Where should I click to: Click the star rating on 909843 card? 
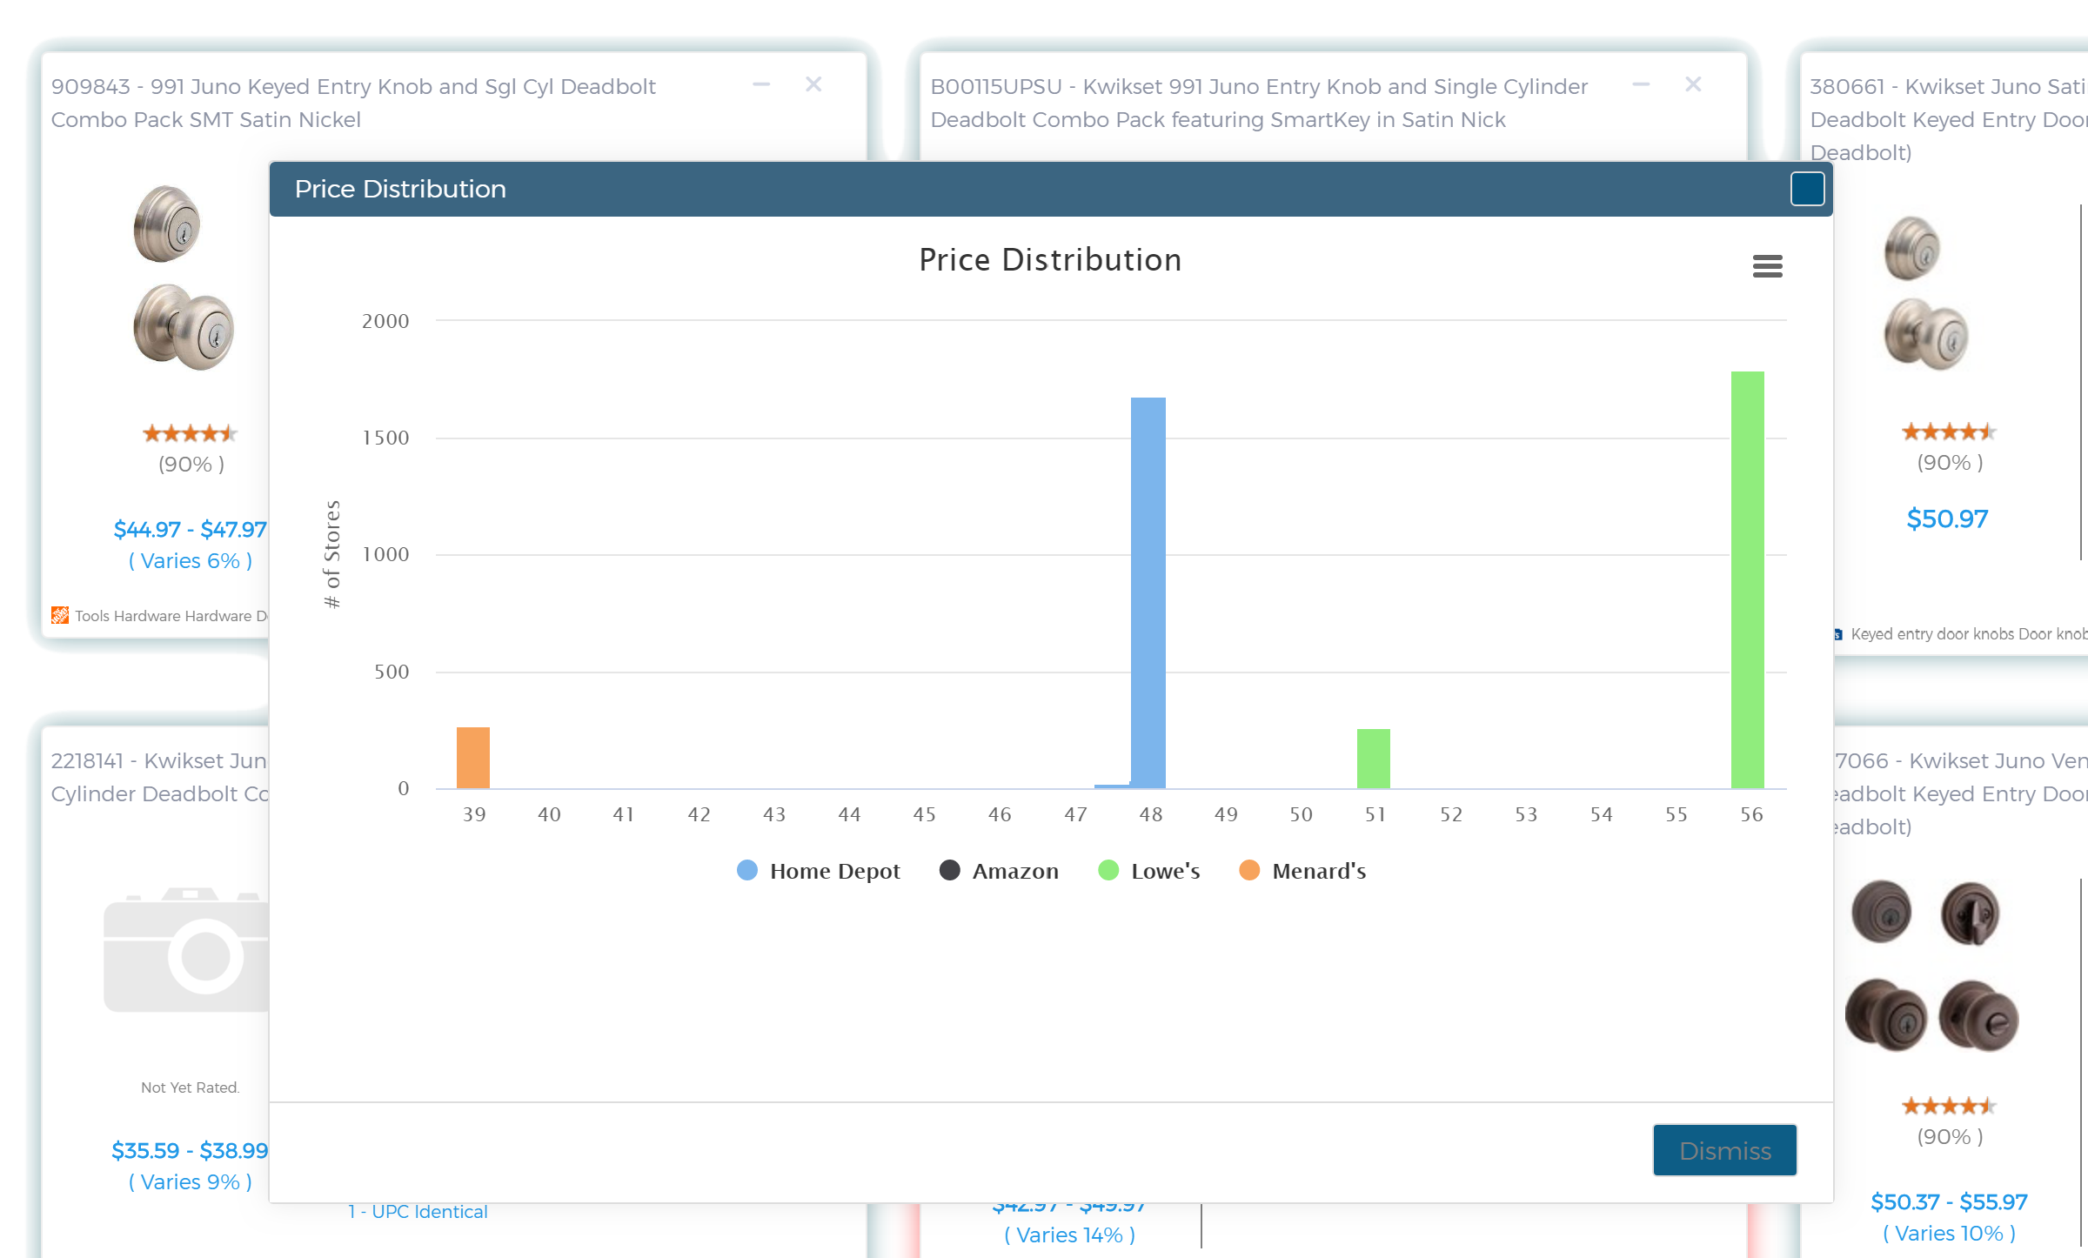tap(190, 433)
